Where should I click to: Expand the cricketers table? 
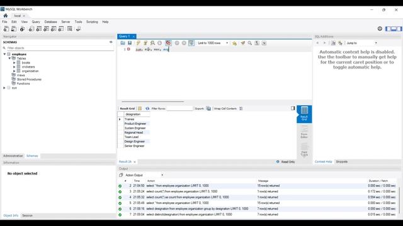pyautogui.click(x=14, y=67)
